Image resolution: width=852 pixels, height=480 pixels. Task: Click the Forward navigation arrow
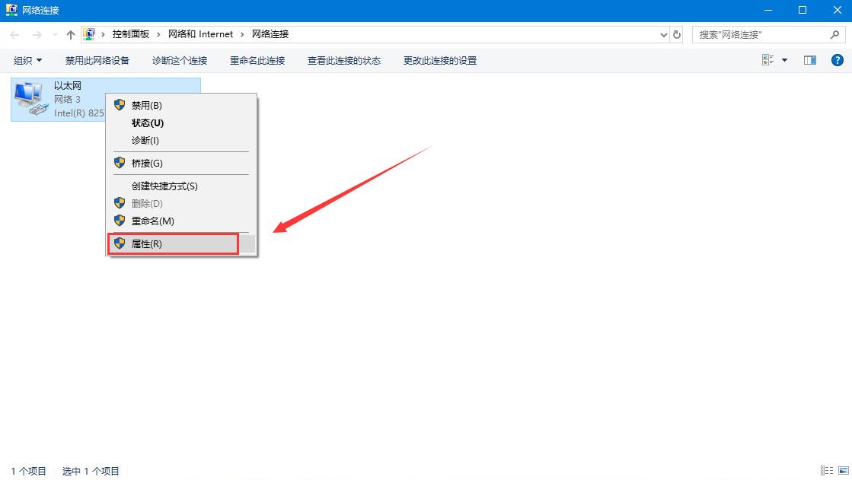coord(37,35)
